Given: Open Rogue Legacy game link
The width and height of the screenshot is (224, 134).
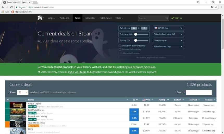Looking at the screenshot, I should (35, 103).
